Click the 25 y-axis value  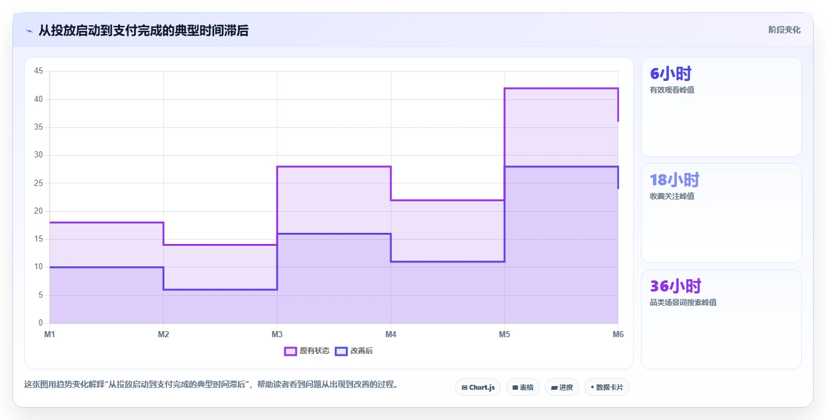coord(38,183)
